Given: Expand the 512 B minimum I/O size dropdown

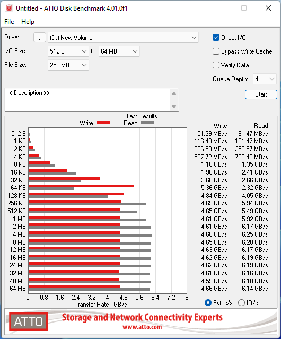Looking at the screenshot, I should click(x=68, y=51).
